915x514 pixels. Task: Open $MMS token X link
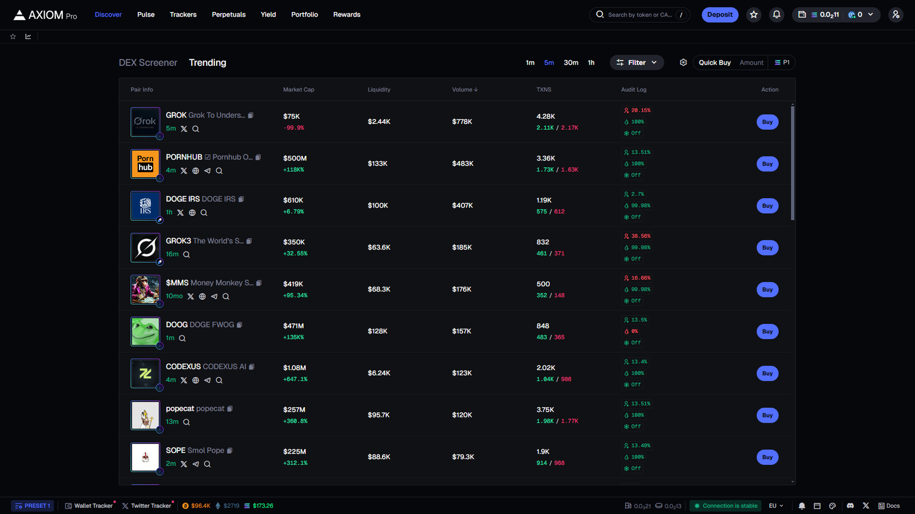[191, 296]
